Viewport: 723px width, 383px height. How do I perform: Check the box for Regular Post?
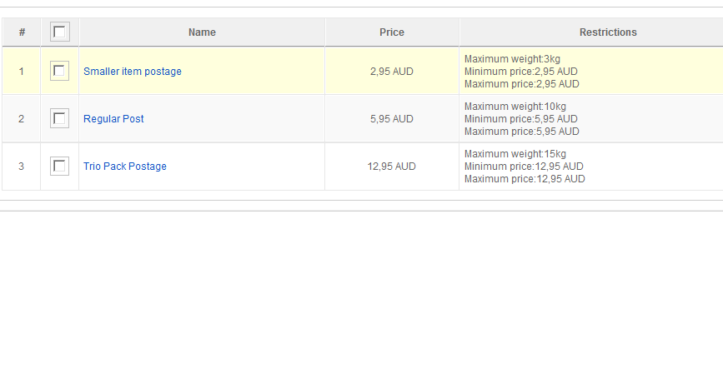pos(59,118)
